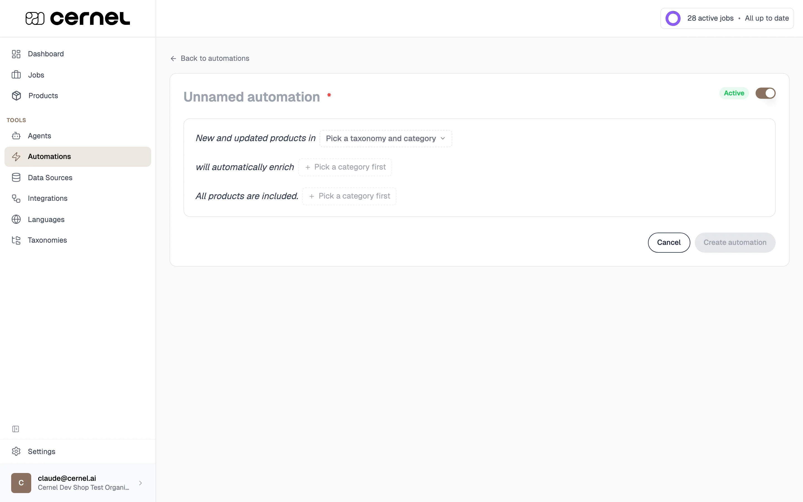Click the Integrations connector icon
The width and height of the screenshot is (803, 502).
(16, 199)
